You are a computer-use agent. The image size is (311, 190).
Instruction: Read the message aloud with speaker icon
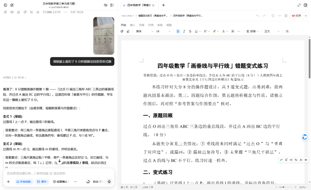coord(12,12)
